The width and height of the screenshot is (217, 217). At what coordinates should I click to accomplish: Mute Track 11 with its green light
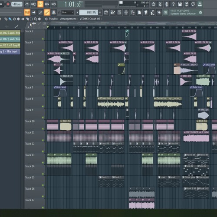[43, 140]
